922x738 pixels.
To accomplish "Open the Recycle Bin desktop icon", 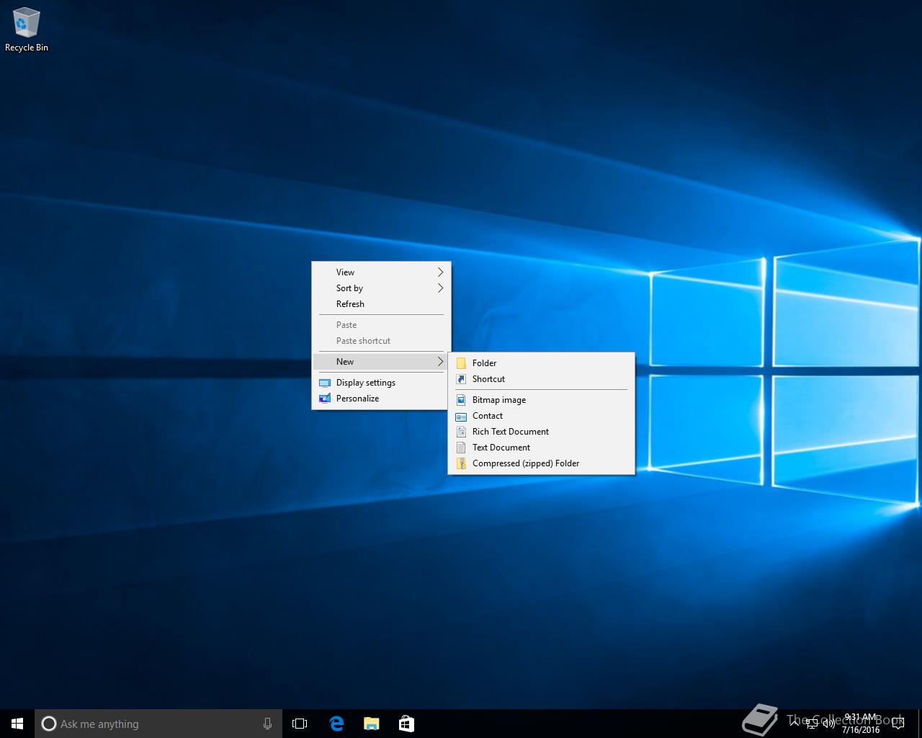I will coord(27,30).
